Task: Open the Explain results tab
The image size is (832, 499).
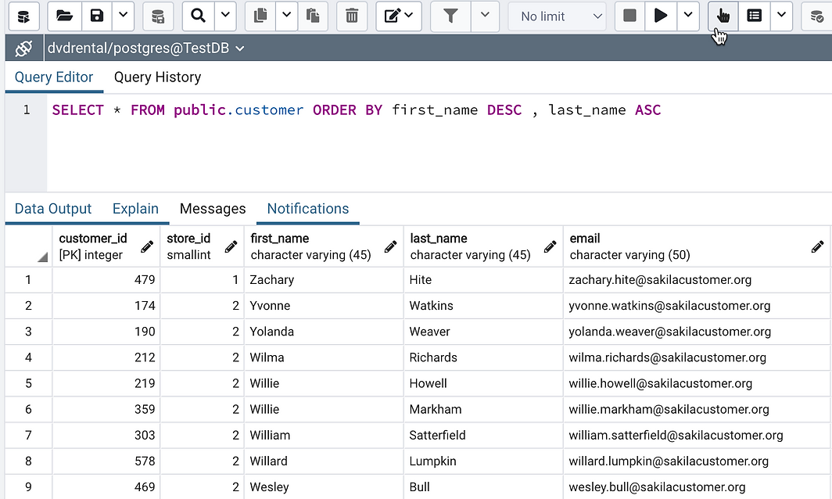Action: (x=135, y=209)
